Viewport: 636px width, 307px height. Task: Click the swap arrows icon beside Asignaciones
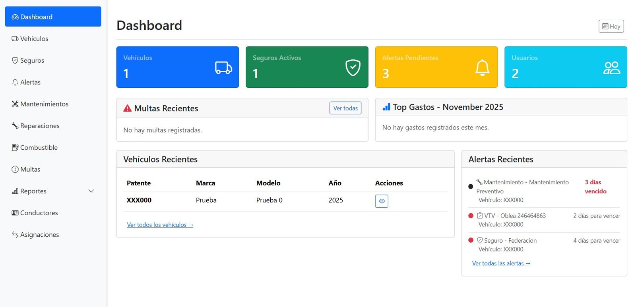[x=15, y=235]
